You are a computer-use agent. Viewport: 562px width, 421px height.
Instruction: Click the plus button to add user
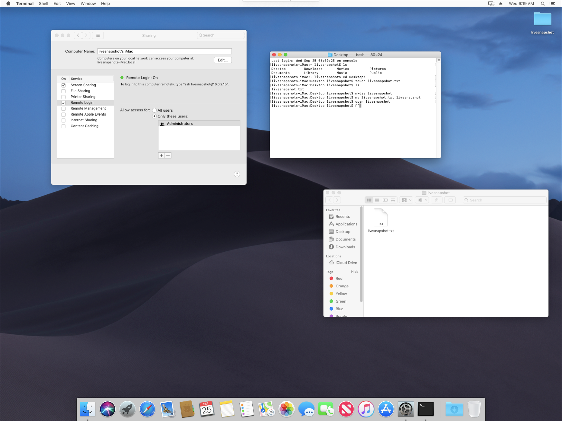click(161, 155)
